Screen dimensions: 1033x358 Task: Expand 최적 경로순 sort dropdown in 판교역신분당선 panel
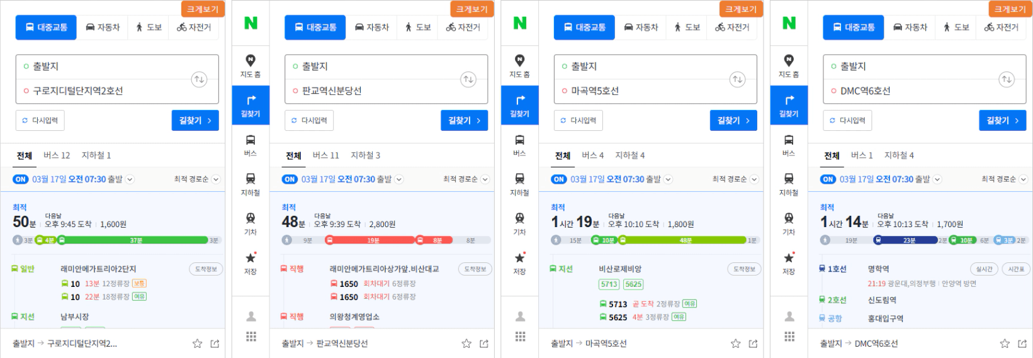pyautogui.click(x=466, y=179)
